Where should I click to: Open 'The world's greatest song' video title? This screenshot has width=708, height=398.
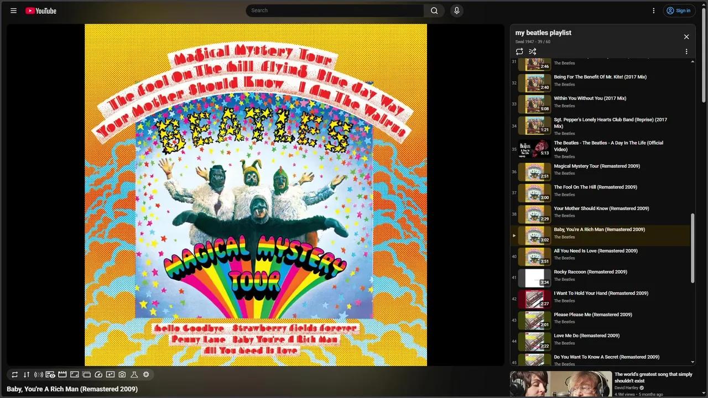click(x=653, y=378)
